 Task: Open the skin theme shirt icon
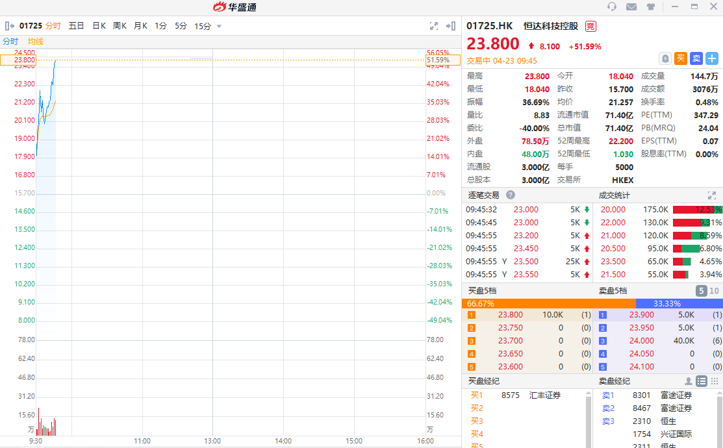(651, 6)
